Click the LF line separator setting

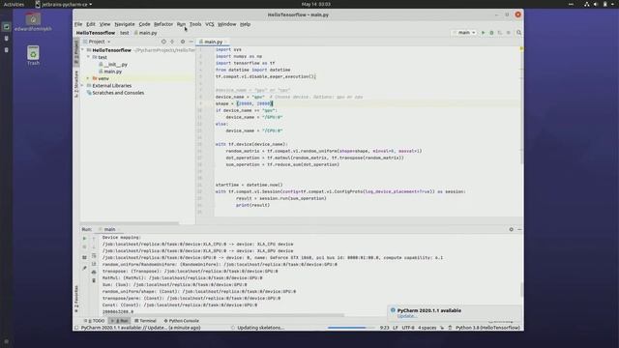coord(396,328)
